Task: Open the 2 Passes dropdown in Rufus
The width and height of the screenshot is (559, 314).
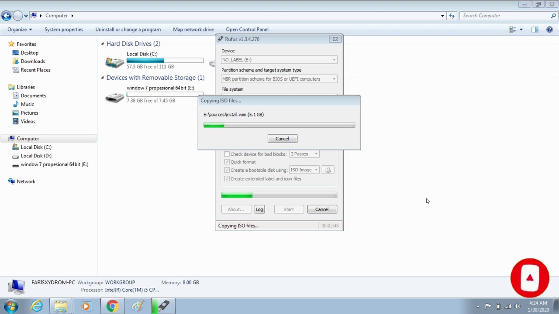Action: click(304, 154)
